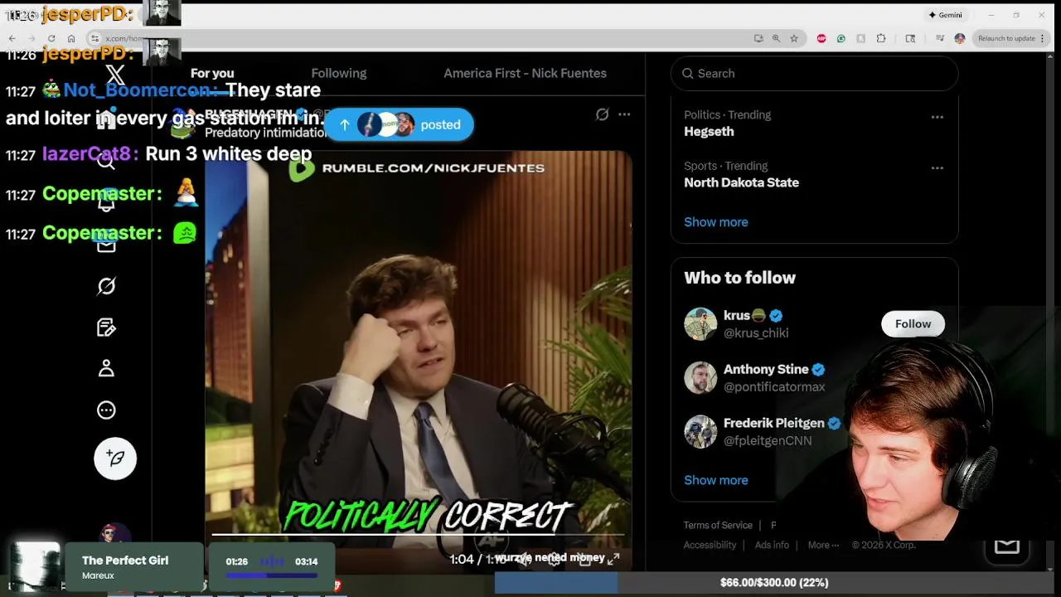Click the X logo in the sidebar
This screenshot has height=597, width=1061.
115,75
